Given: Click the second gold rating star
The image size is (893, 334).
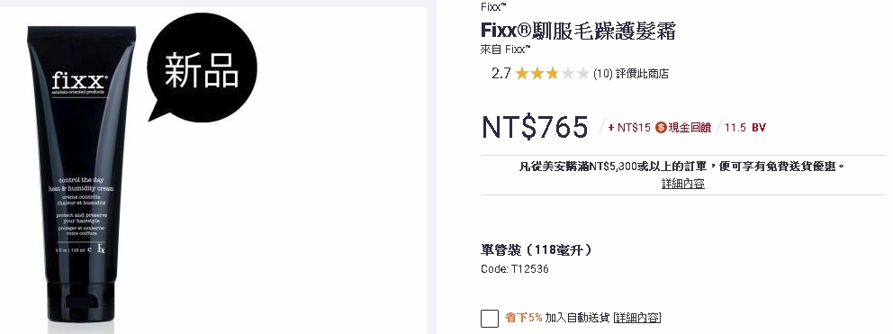Looking at the screenshot, I should pos(537,74).
